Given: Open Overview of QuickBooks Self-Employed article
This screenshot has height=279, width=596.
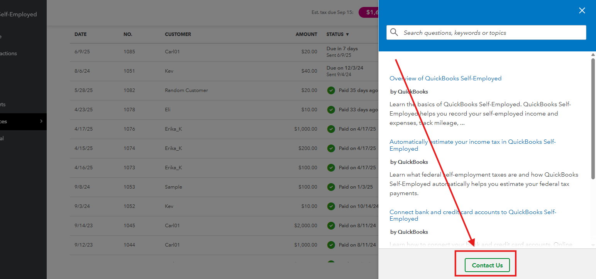Looking at the screenshot, I should pos(445,78).
